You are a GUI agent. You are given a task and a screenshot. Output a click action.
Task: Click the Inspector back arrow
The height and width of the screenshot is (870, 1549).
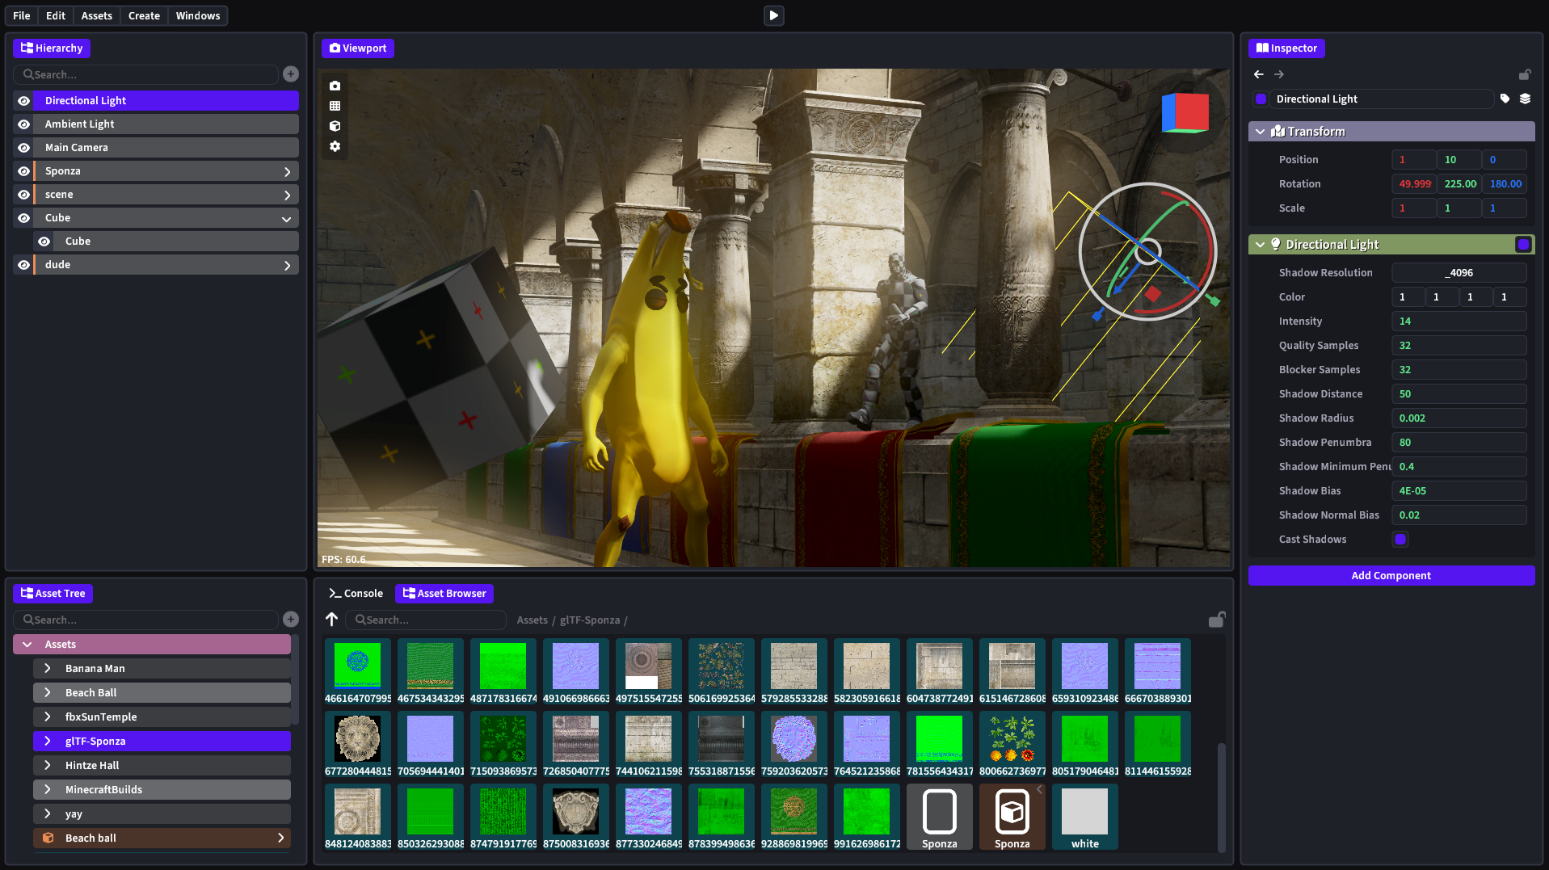point(1259,74)
